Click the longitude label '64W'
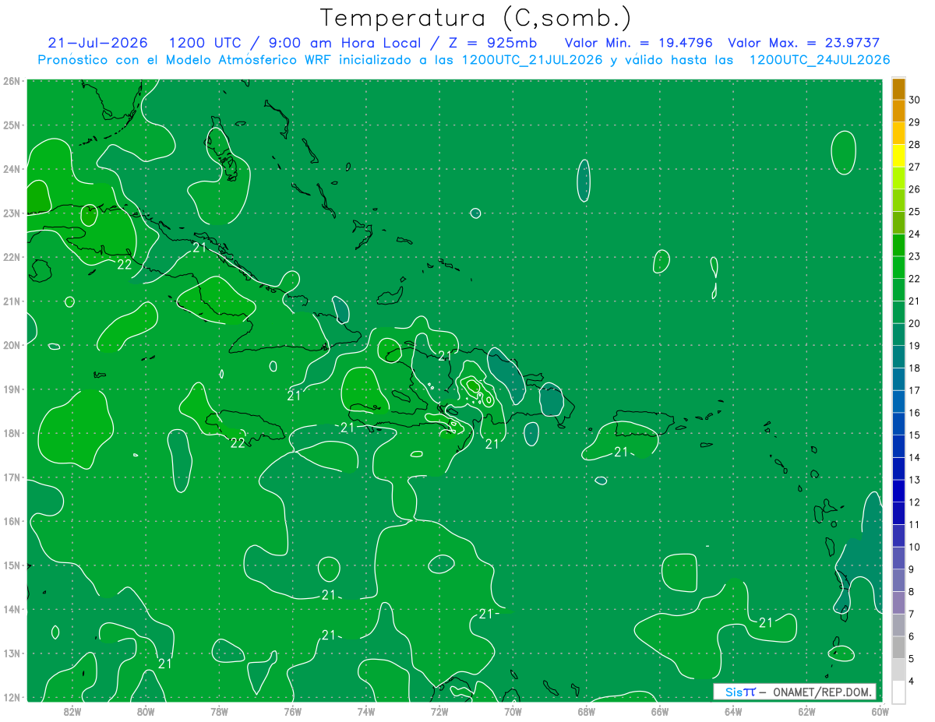 coord(733,712)
